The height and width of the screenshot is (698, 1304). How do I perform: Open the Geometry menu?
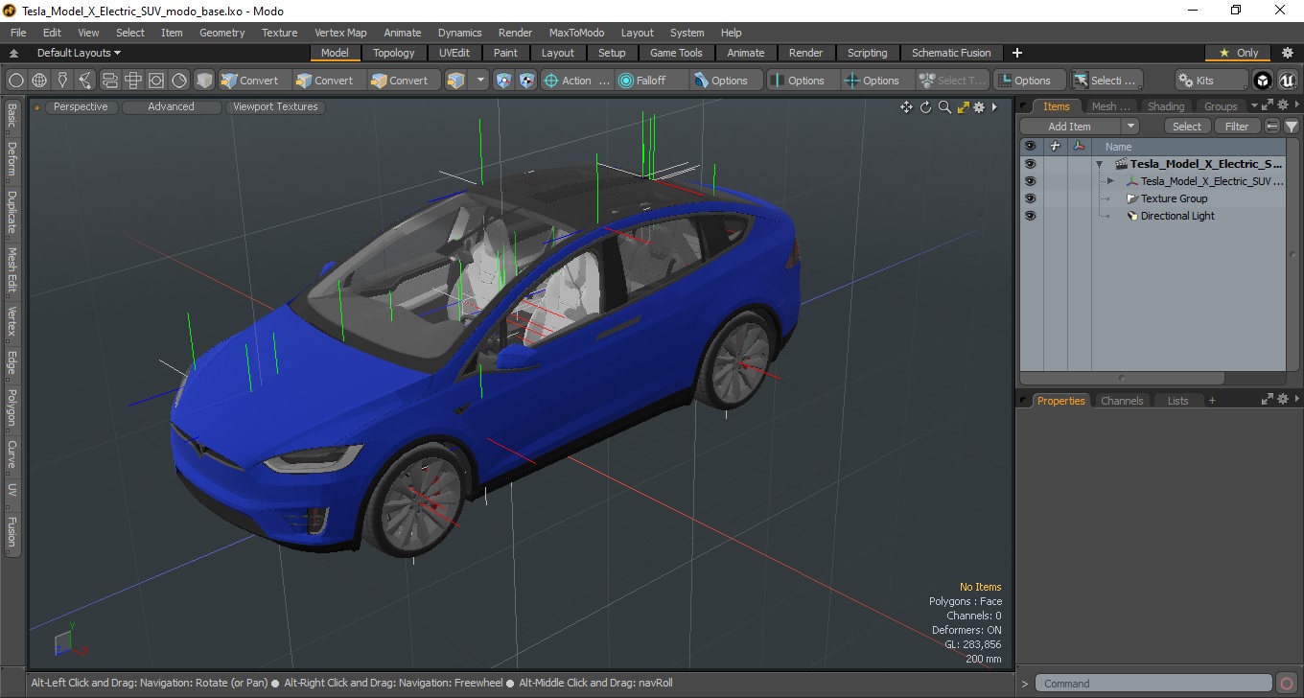[x=222, y=33]
